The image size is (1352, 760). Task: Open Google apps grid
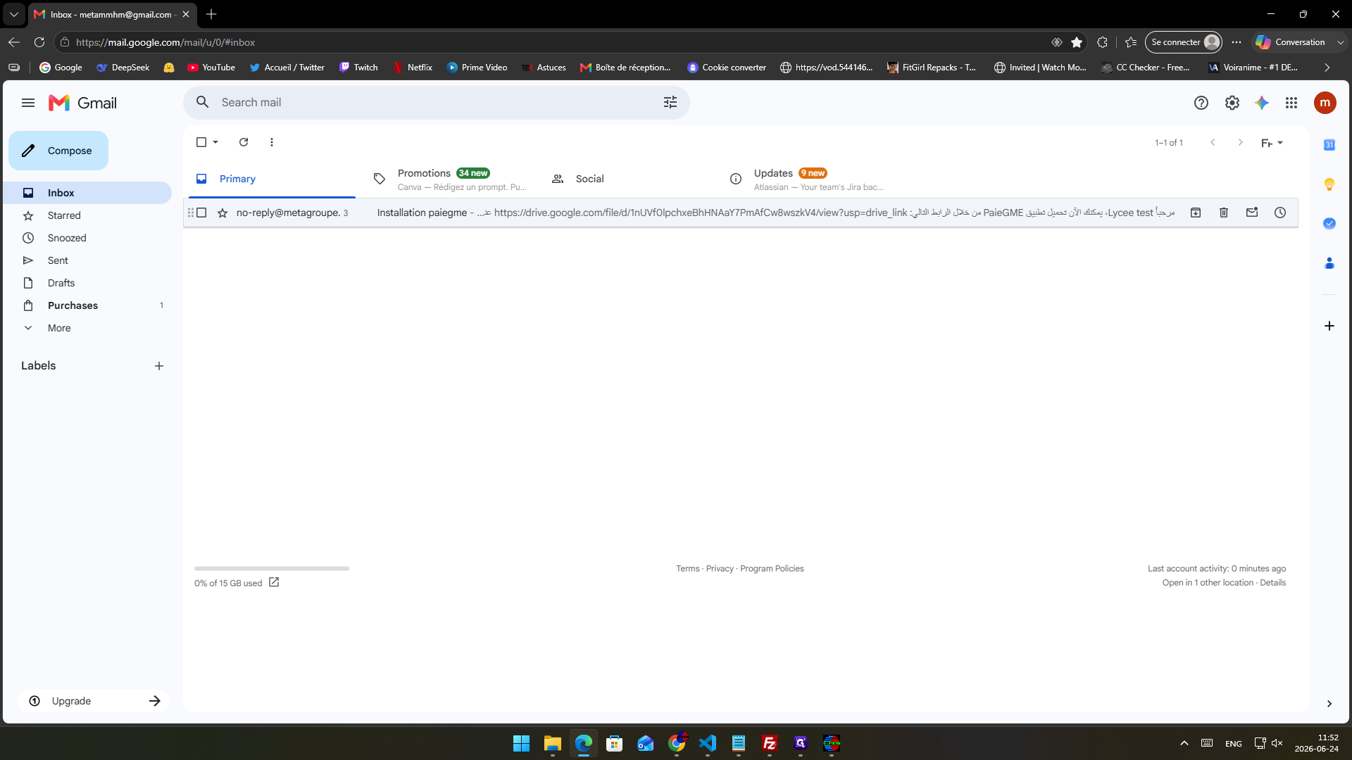click(x=1291, y=103)
